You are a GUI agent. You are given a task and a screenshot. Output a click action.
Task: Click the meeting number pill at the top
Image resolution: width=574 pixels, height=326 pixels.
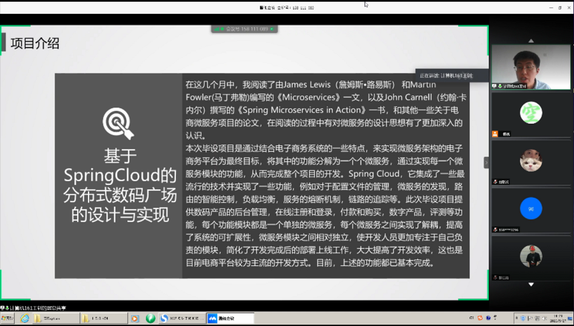pyautogui.click(x=244, y=29)
